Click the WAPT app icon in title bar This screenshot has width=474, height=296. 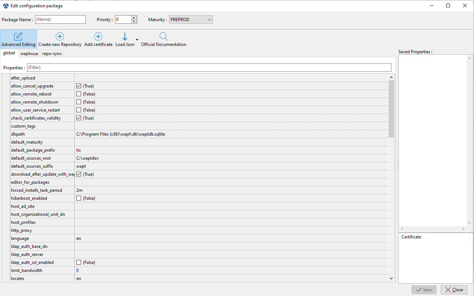coord(5,5)
